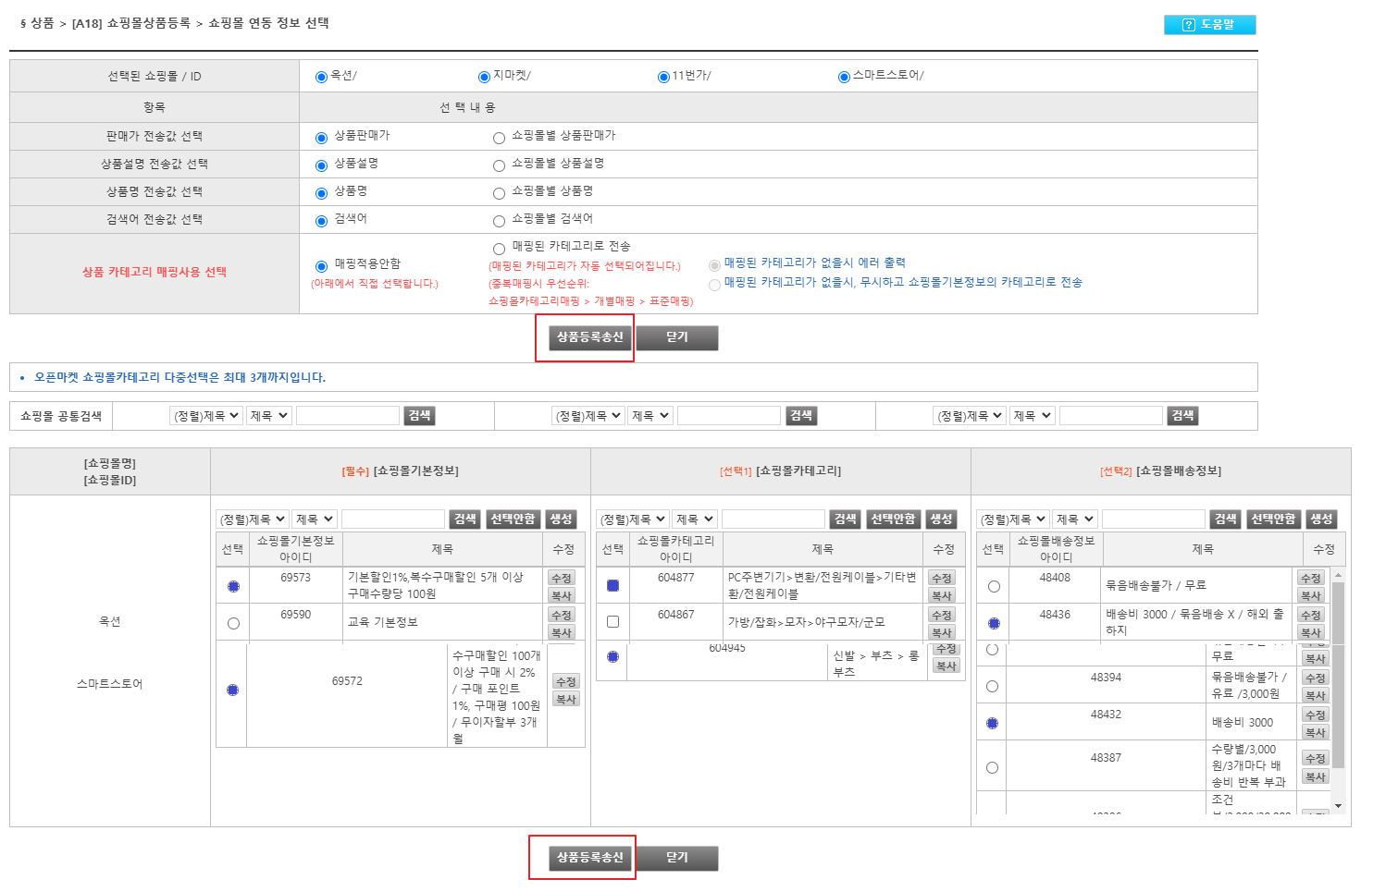Click the delivery list scrollbar down arrow

1338,806
